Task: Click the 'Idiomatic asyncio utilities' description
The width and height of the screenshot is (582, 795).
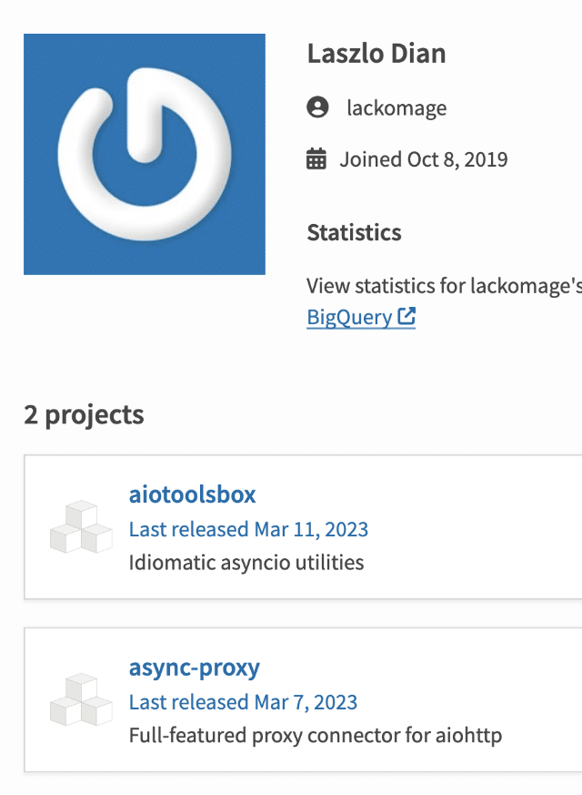Action: (246, 562)
